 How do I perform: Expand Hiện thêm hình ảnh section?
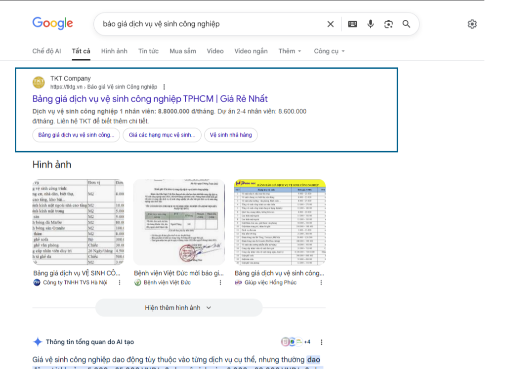(178, 307)
